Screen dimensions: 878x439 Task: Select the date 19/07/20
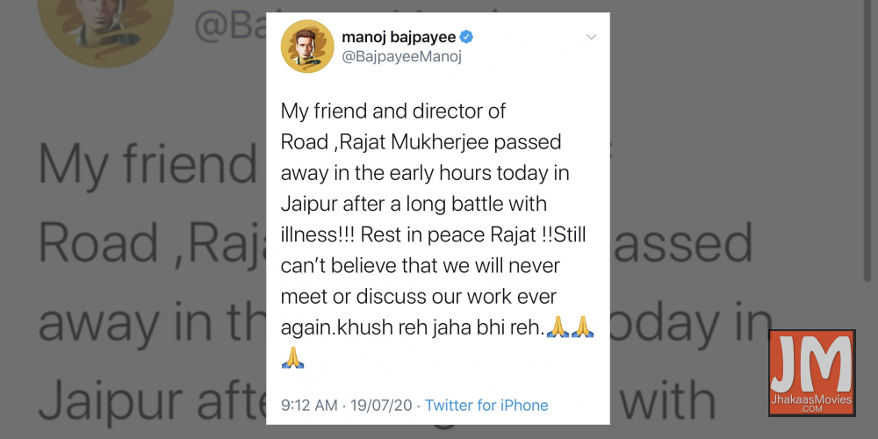pyautogui.click(x=381, y=405)
